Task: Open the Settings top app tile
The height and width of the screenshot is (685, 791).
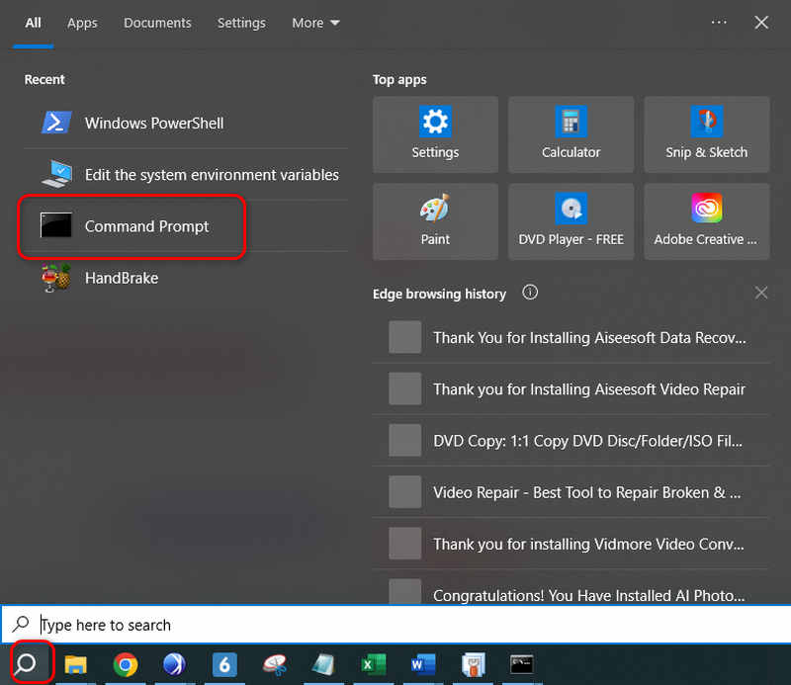Action: [x=435, y=134]
